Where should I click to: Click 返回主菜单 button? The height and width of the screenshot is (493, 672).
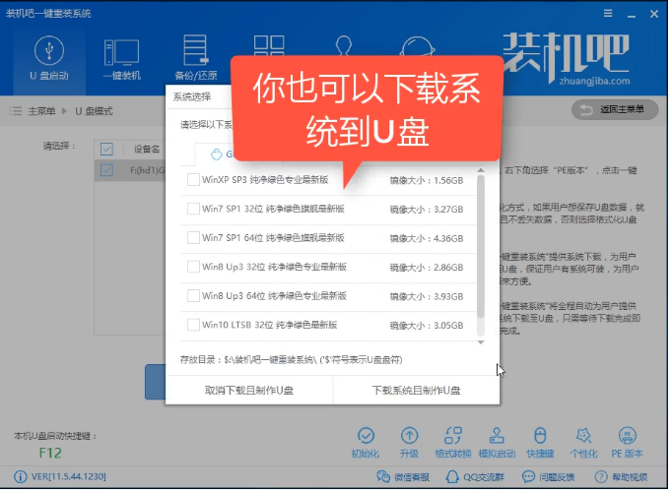(615, 110)
